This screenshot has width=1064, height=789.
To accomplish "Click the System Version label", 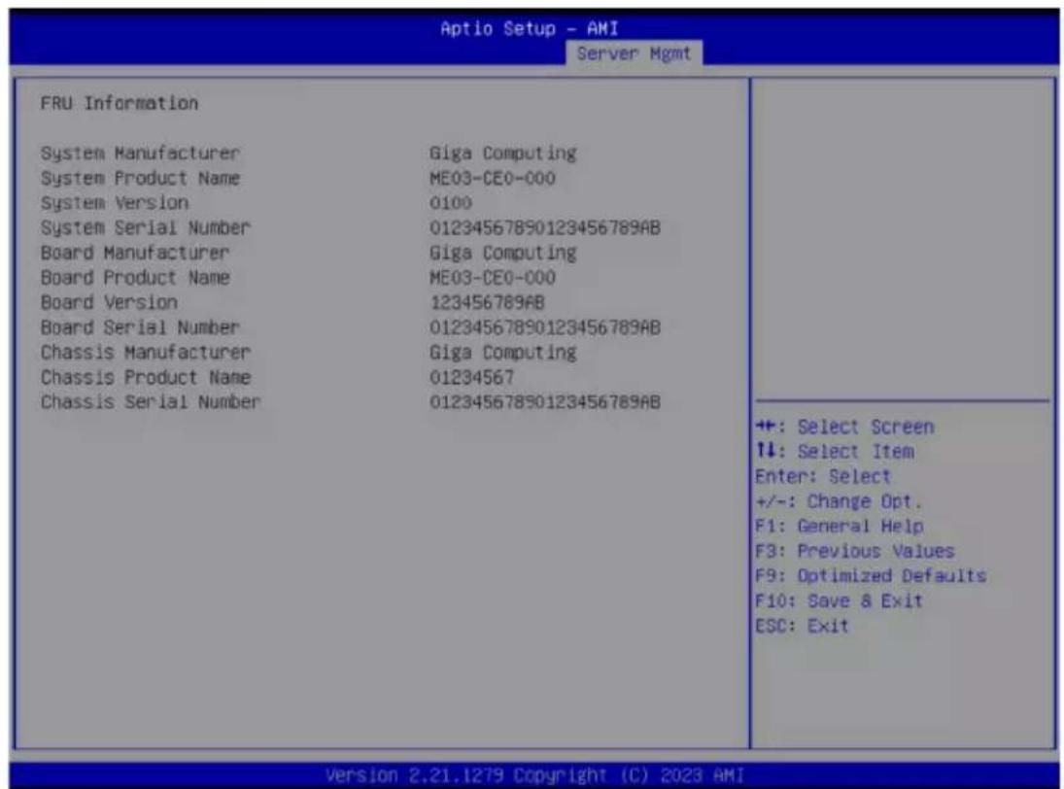I will click(115, 203).
